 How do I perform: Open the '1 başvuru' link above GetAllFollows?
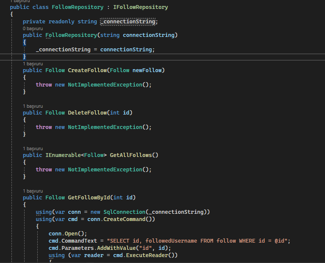pyautogui.click(x=33, y=148)
